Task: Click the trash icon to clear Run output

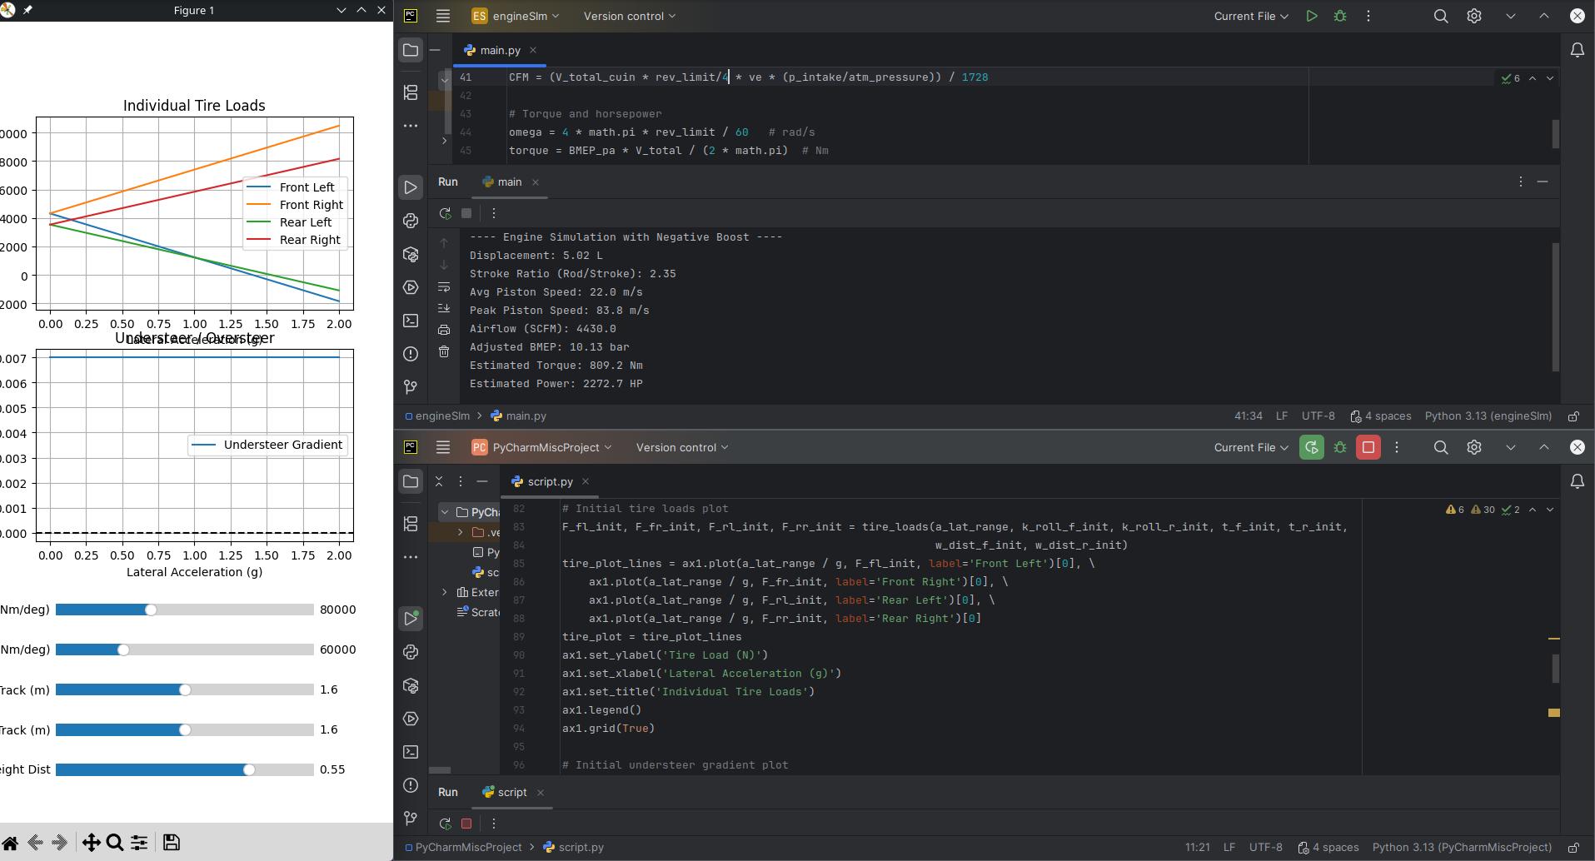Action: [x=444, y=352]
